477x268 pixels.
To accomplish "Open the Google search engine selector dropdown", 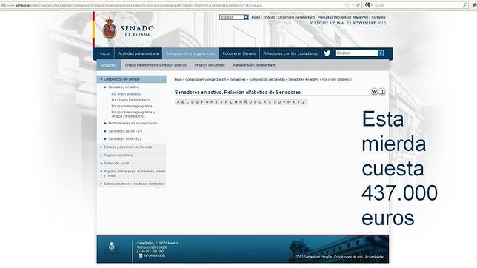I will [x=369, y=5].
